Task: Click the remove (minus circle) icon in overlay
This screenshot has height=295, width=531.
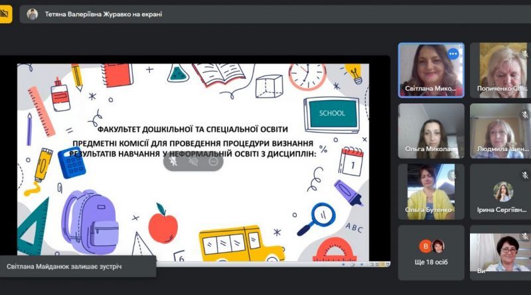Action: (213, 162)
